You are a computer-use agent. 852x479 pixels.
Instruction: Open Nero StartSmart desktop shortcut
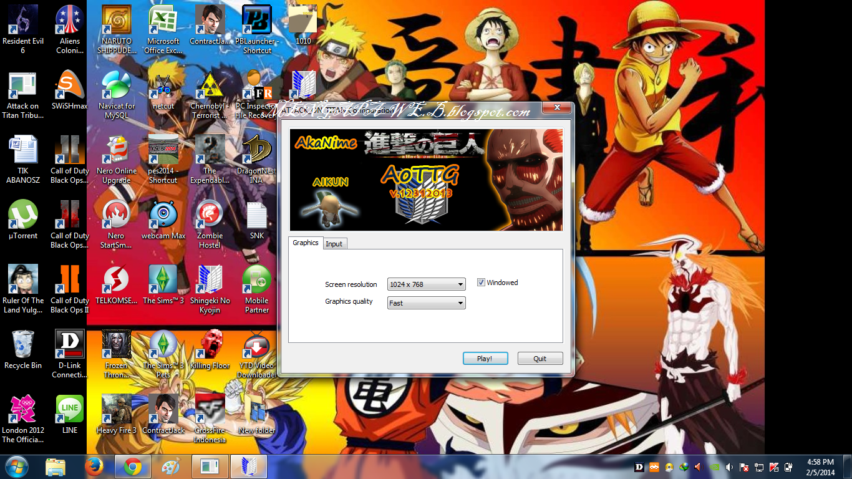coord(117,225)
